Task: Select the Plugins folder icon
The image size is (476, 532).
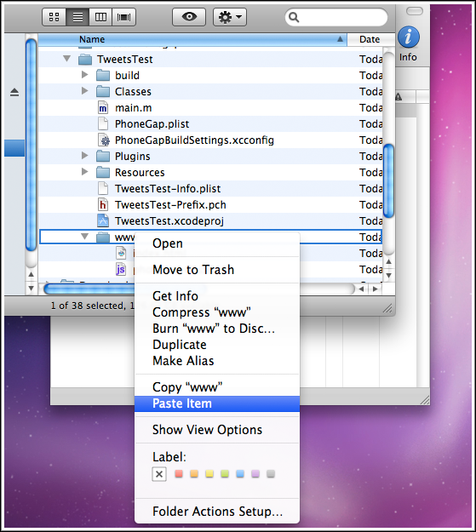Action: pos(103,157)
